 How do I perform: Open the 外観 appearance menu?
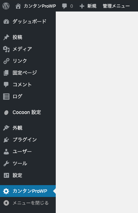(28, 128)
